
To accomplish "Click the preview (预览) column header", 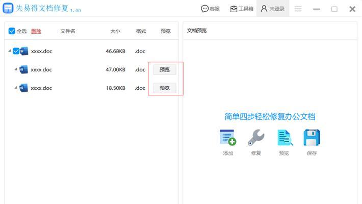I will (x=166, y=31).
